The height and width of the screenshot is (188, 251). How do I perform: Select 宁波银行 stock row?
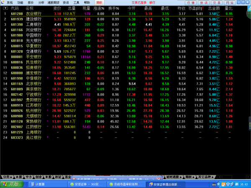(x=117, y=94)
